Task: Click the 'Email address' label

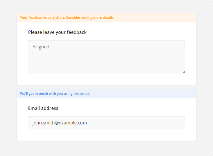Action: (x=43, y=108)
